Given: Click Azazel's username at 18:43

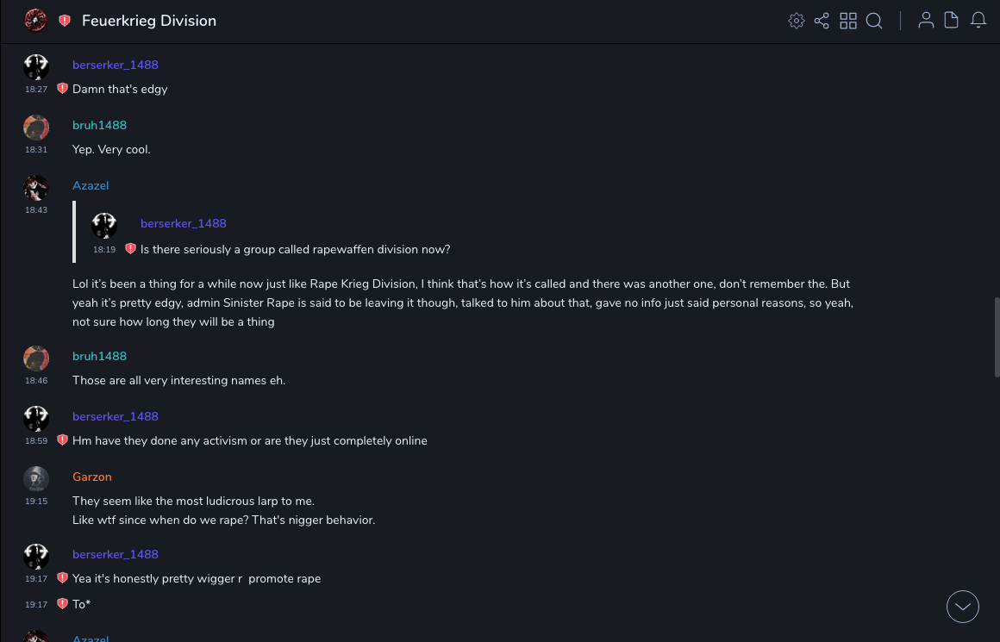Looking at the screenshot, I should tap(91, 185).
